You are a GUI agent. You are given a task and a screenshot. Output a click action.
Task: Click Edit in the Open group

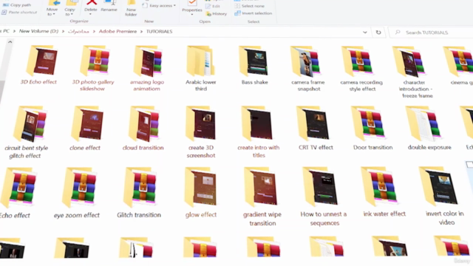[x=213, y=7]
